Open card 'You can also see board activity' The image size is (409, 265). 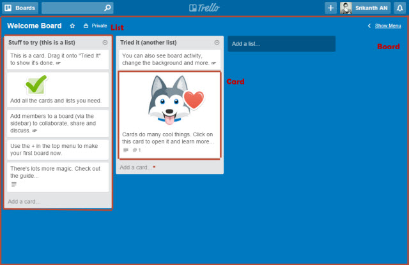point(169,59)
